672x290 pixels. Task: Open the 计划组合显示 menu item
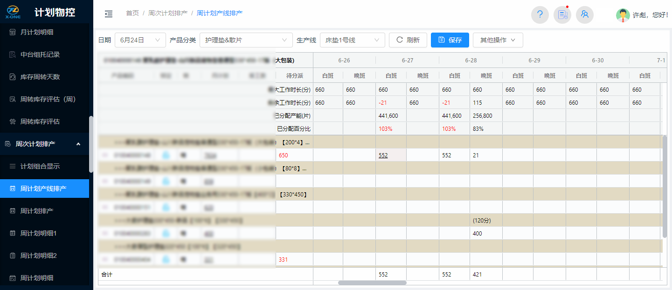point(40,166)
